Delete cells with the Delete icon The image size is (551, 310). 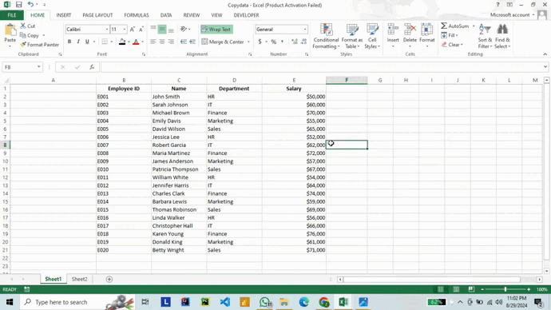coord(410,30)
